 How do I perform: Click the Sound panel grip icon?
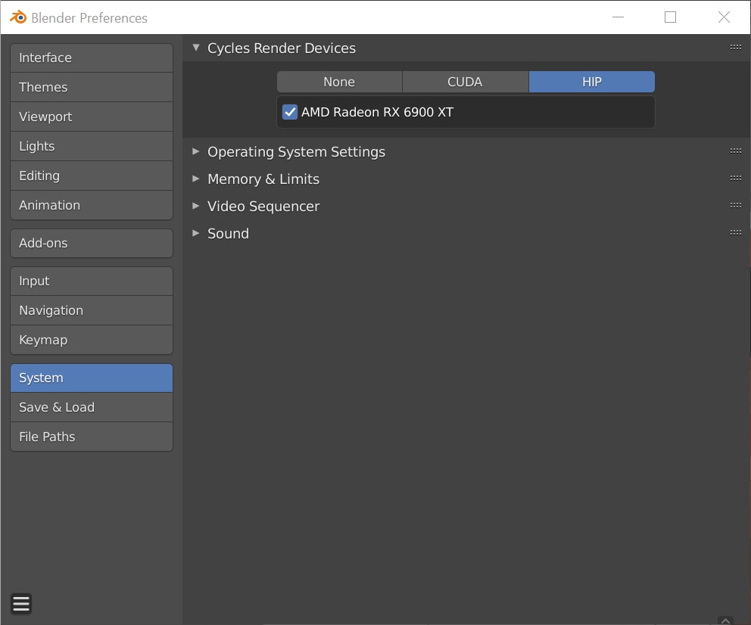click(x=735, y=232)
